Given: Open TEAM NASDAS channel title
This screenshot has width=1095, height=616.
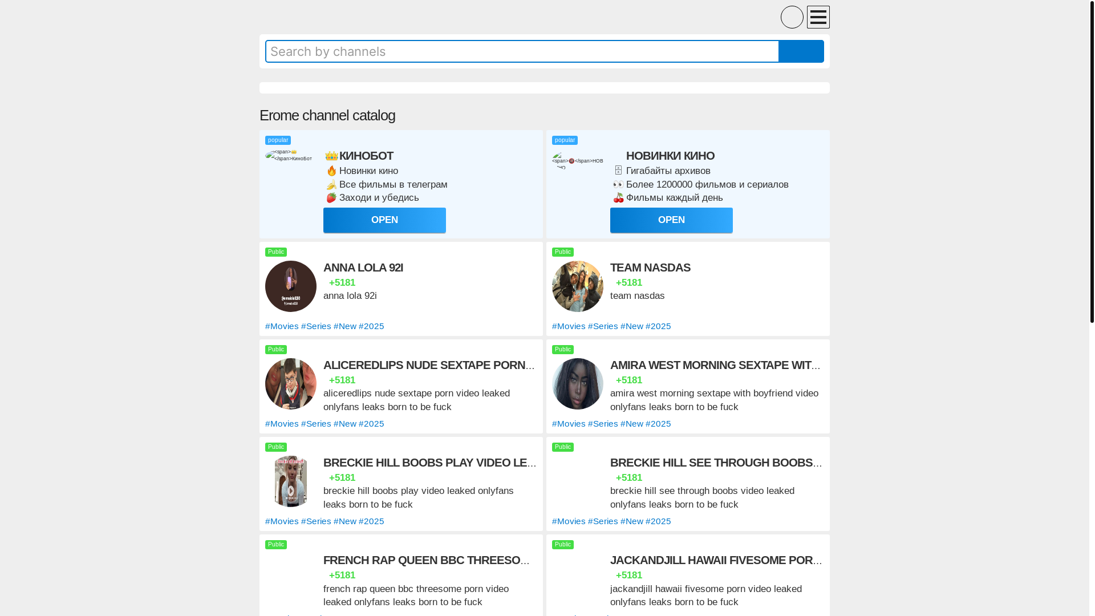Looking at the screenshot, I should tap(650, 268).
